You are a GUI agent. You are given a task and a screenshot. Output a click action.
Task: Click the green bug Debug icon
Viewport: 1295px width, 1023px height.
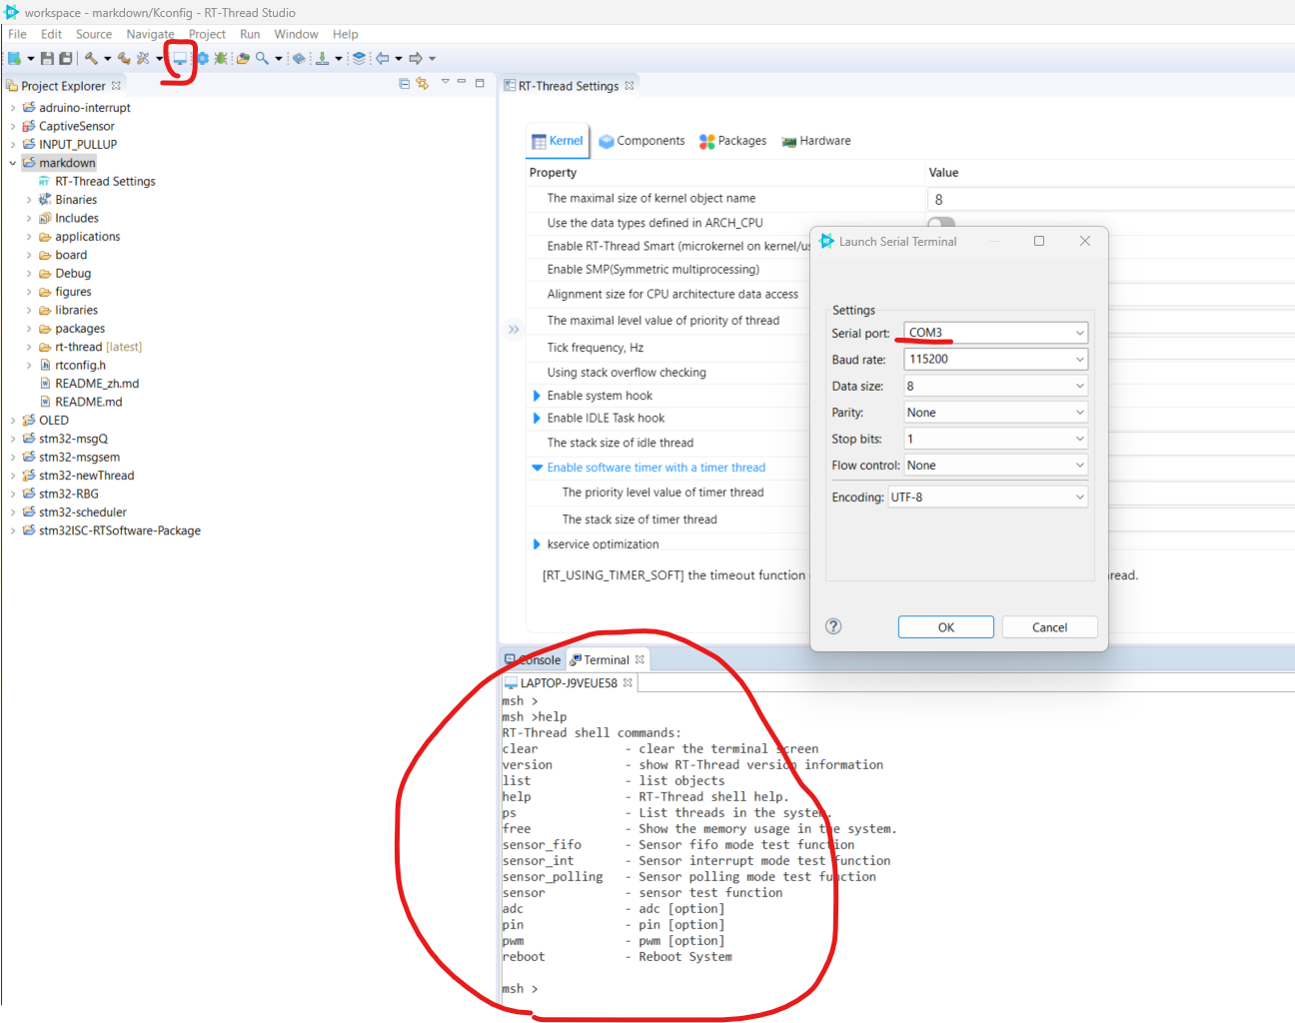tap(221, 59)
